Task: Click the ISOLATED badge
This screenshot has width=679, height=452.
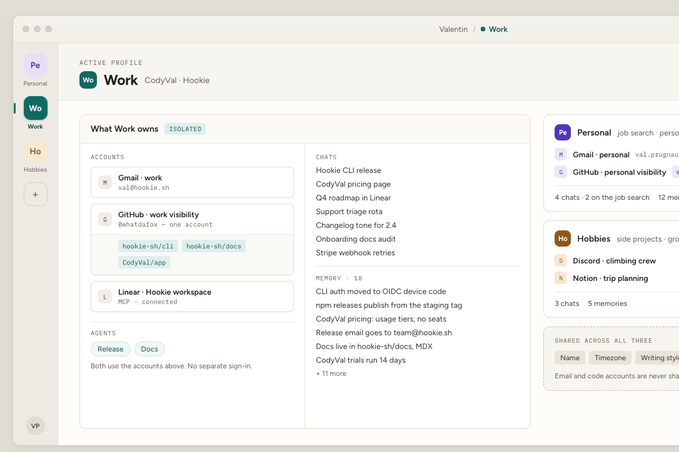Action: click(x=185, y=129)
